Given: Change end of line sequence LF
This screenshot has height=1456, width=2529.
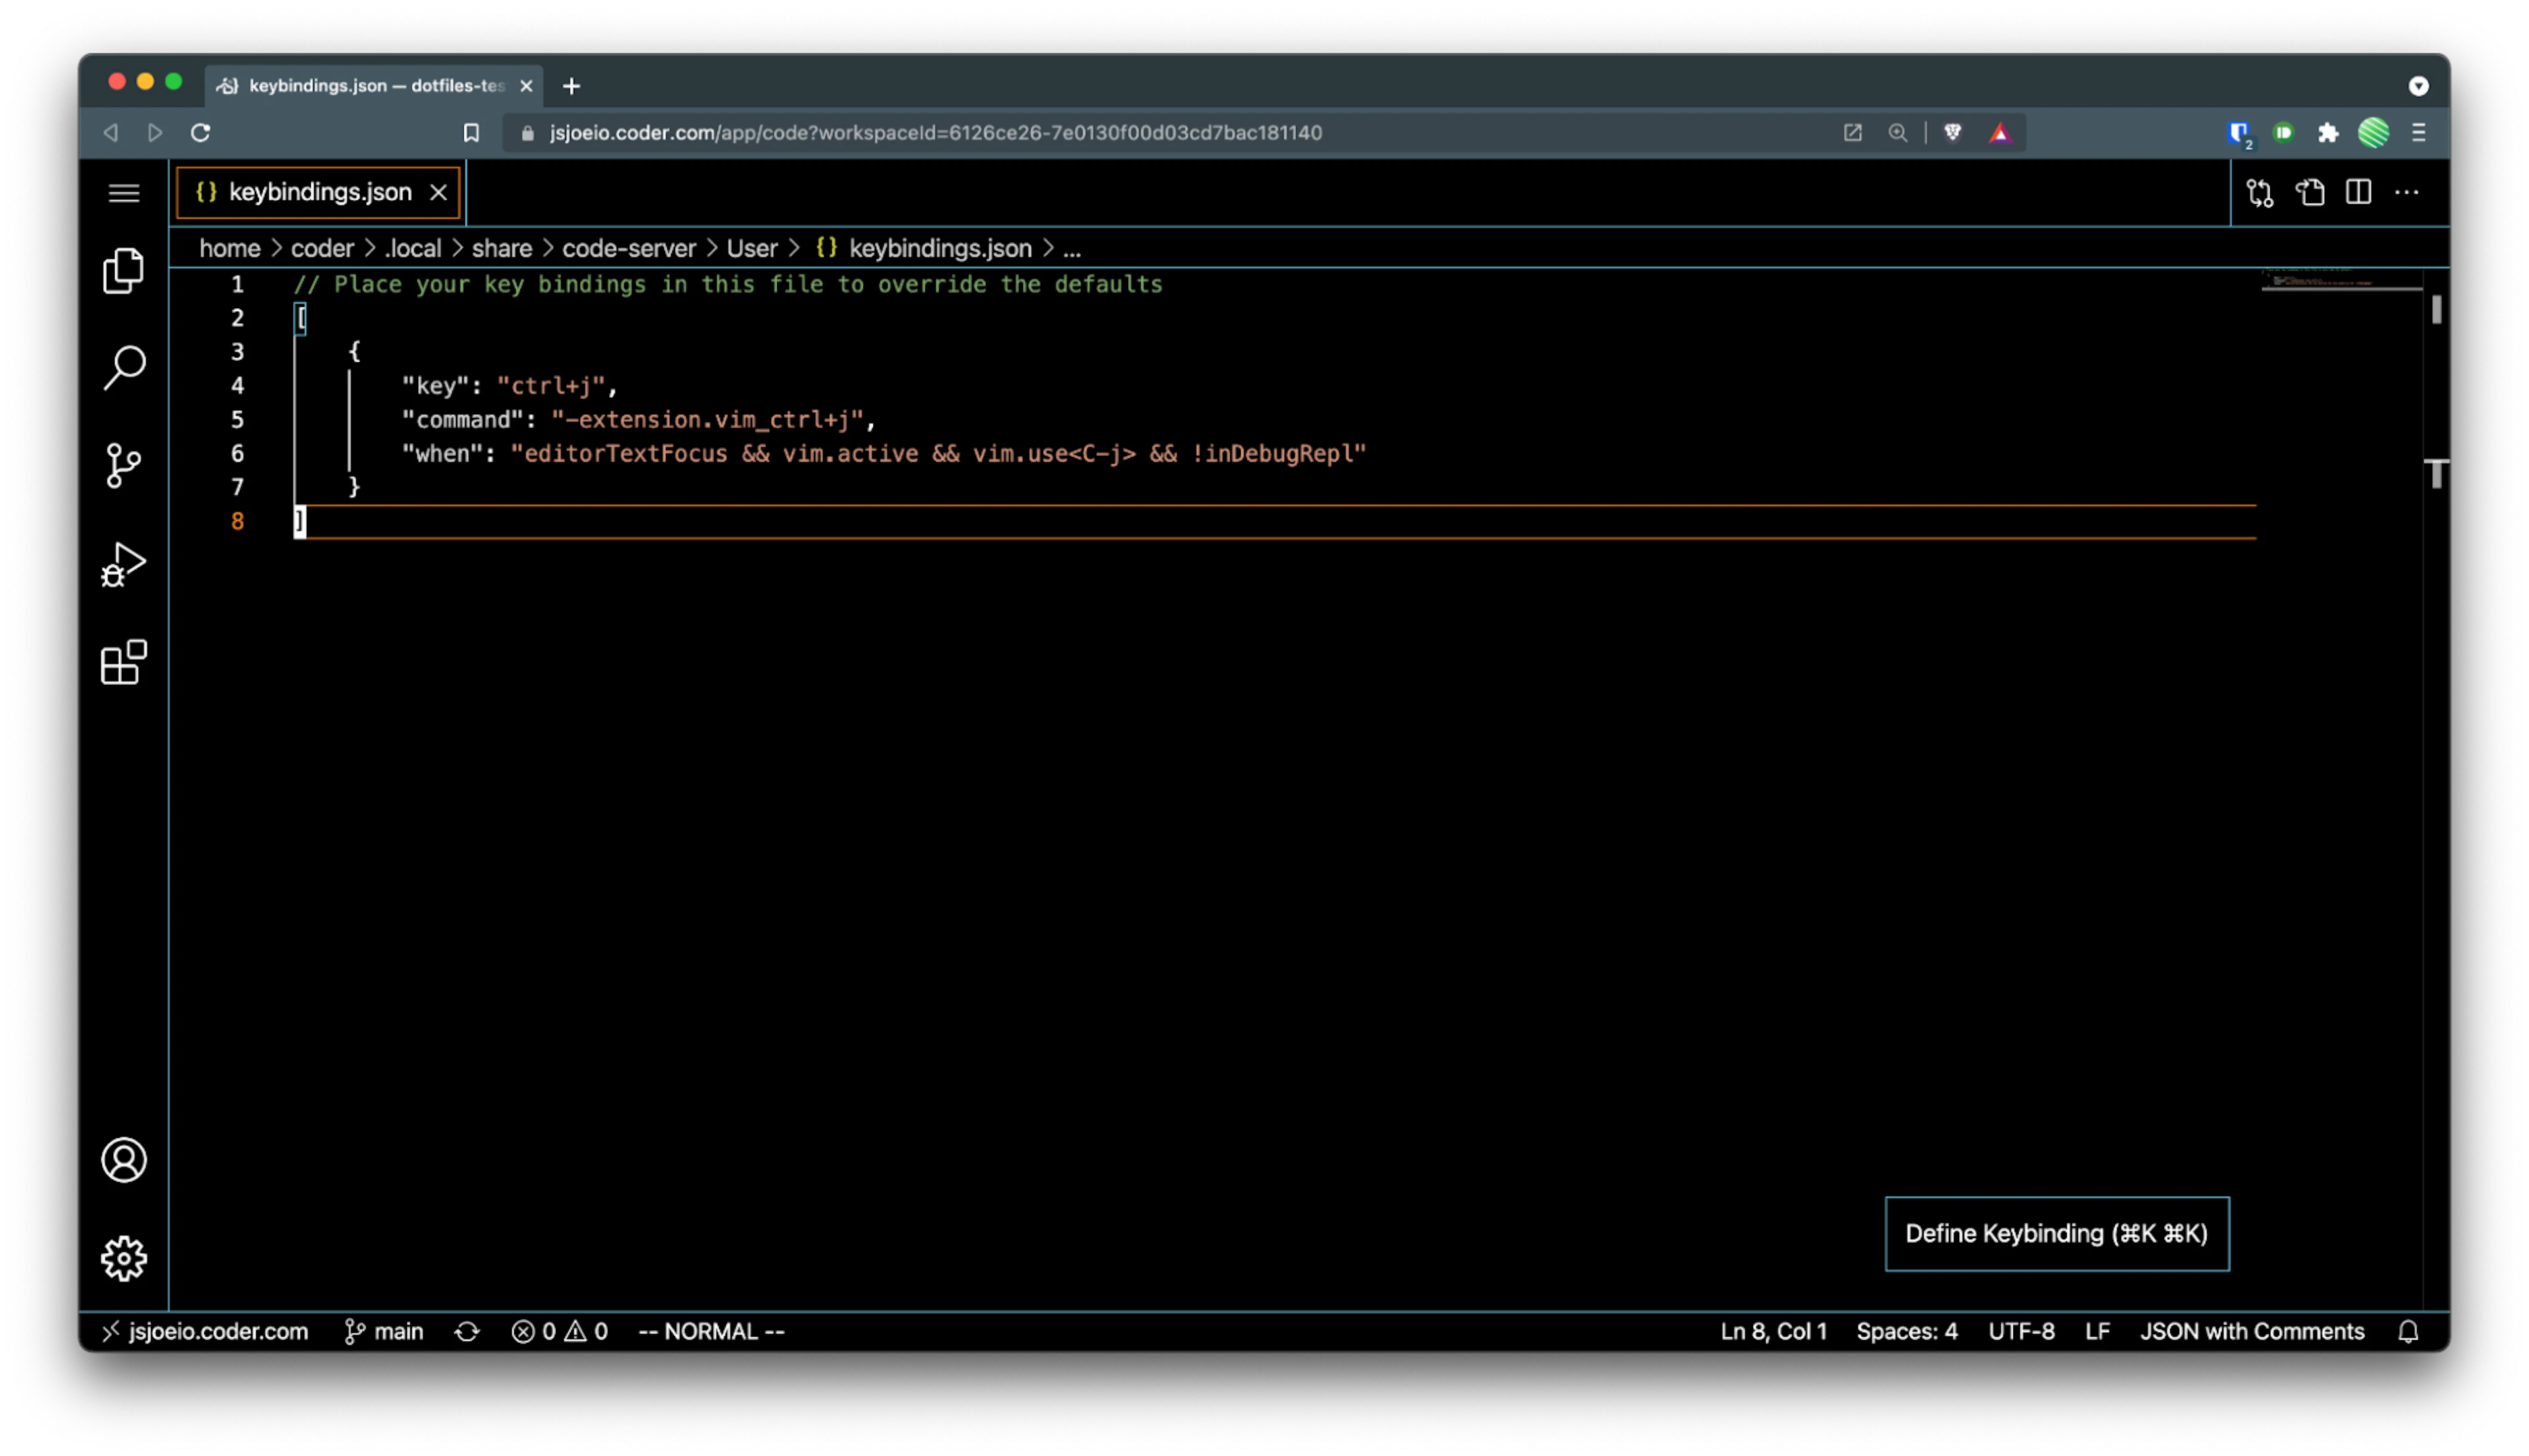Looking at the screenshot, I should click(x=2097, y=1331).
